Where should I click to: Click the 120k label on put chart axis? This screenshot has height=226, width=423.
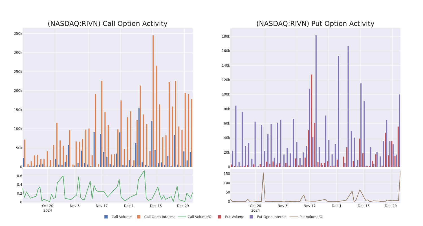pyautogui.click(x=226, y=80)
